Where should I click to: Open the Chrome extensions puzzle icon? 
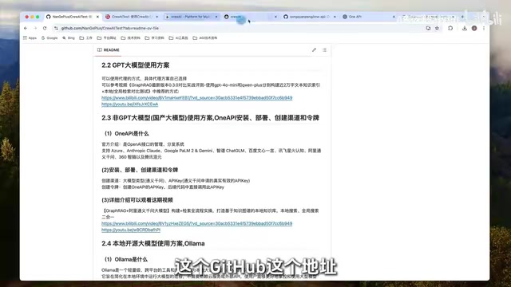[450, 29]
